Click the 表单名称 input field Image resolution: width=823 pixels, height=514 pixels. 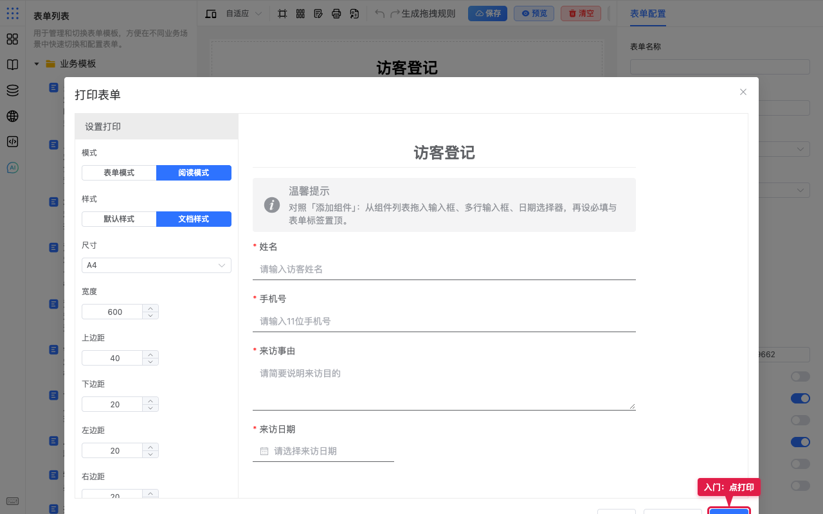point(719,67)
